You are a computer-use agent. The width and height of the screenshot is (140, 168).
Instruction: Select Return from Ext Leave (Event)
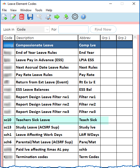(68, 82)
